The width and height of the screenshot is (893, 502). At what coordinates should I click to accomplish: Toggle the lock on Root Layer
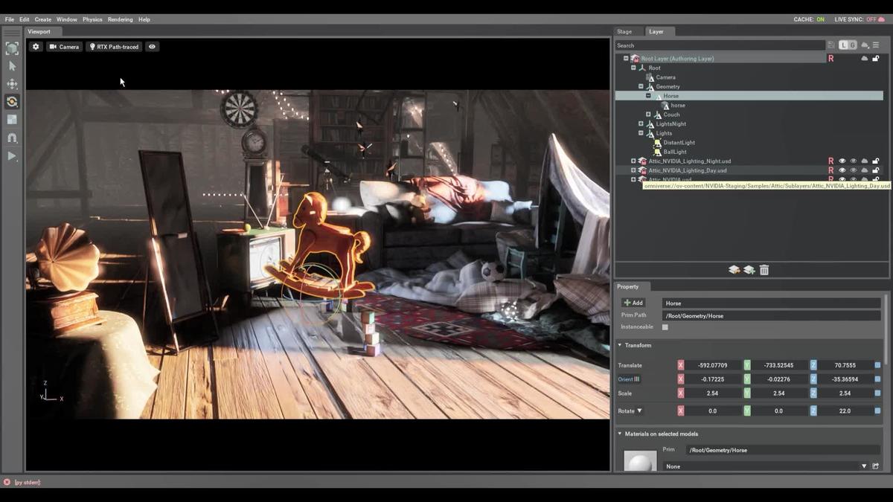(876, 59)
